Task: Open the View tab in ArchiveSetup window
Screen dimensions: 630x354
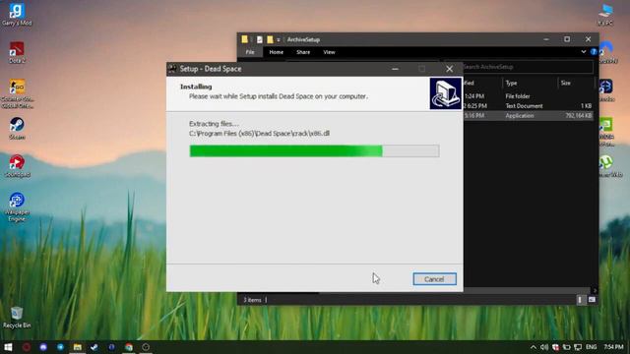Action: click(329, 52)
